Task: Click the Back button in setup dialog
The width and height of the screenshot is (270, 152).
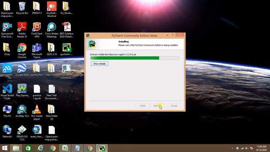Action: tap(143, 106)
